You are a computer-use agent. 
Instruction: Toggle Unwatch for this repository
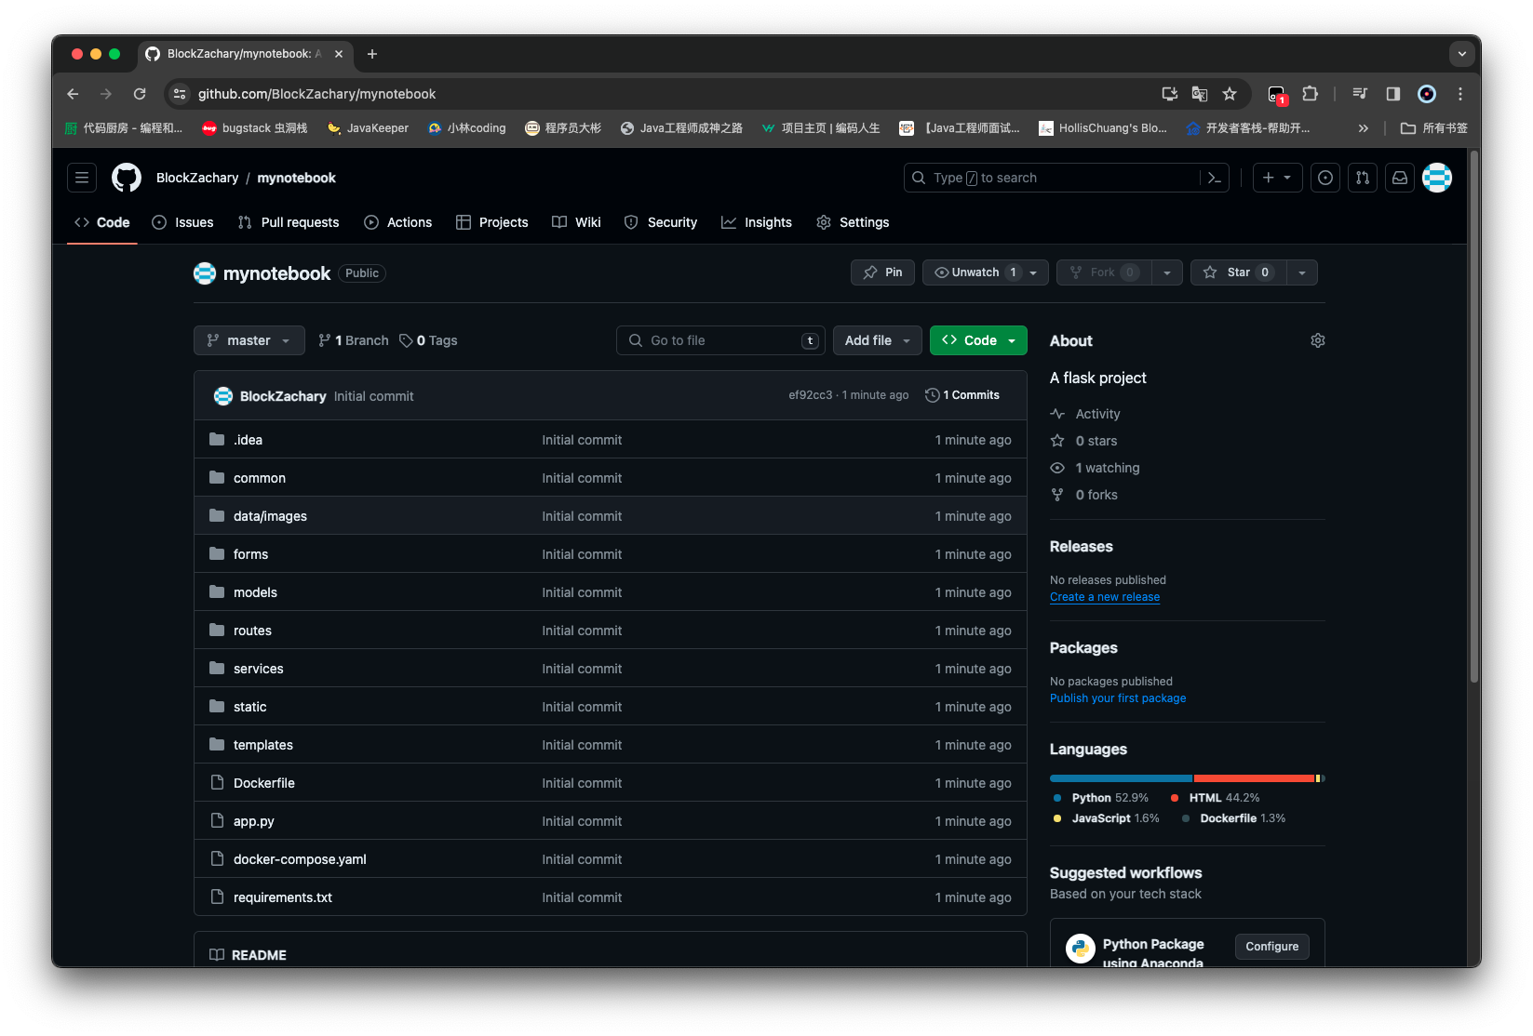975,272
